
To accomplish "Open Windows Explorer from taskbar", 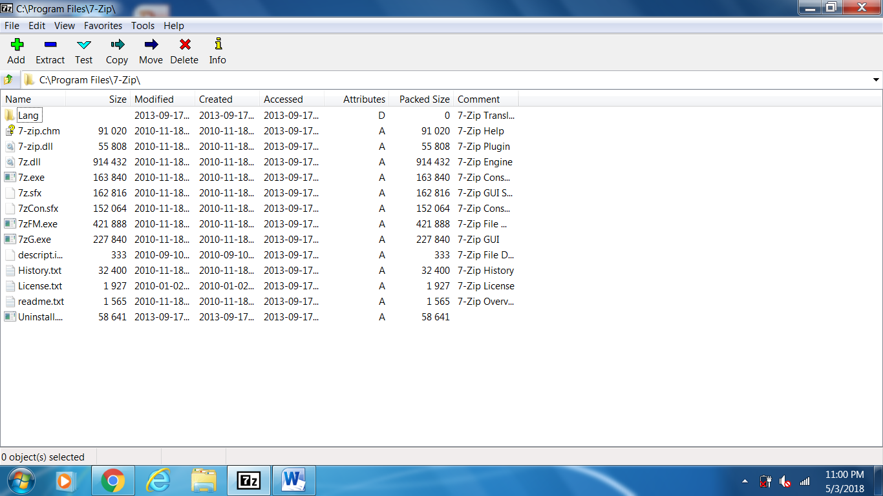I will [204, 481].
